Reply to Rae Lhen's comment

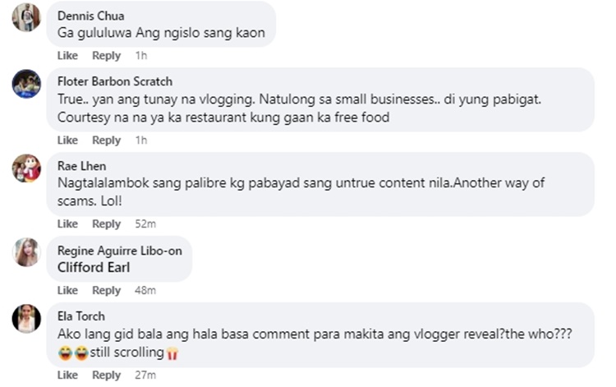point(106,224)
